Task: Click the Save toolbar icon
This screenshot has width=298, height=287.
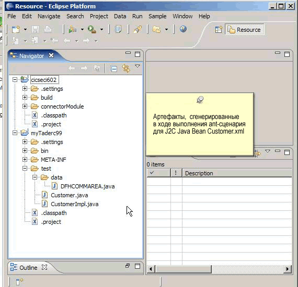Action: point(35,29)
